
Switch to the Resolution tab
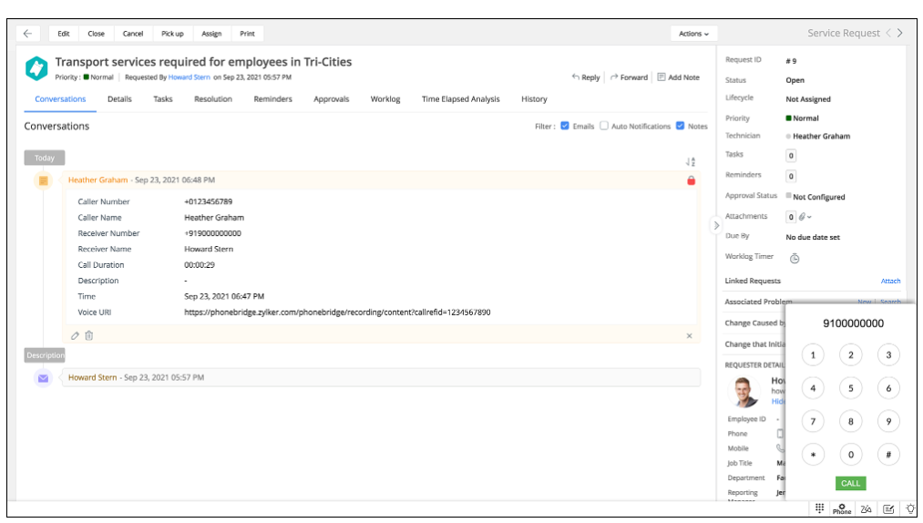click(212, 99)
